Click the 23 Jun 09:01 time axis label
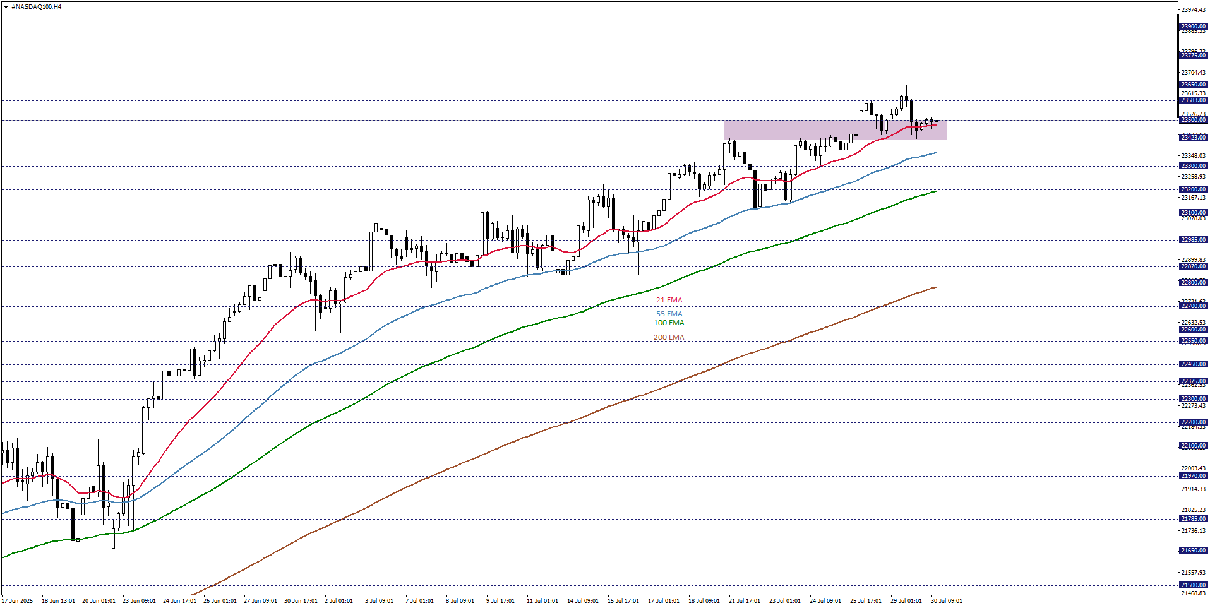The height and width of the screenshot is (608, 1210). [139, 601]
